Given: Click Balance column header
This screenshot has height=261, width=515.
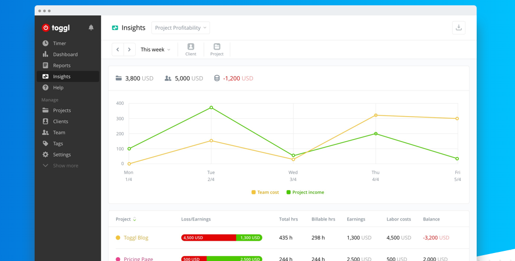Looking at the screenshot, I should click(431, 219).
